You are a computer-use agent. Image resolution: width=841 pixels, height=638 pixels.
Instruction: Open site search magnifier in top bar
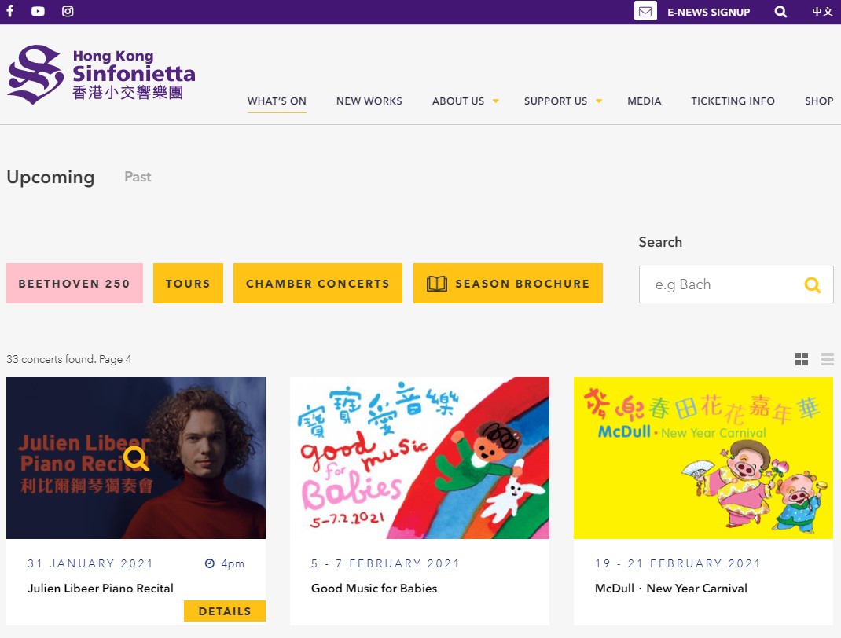780,12
